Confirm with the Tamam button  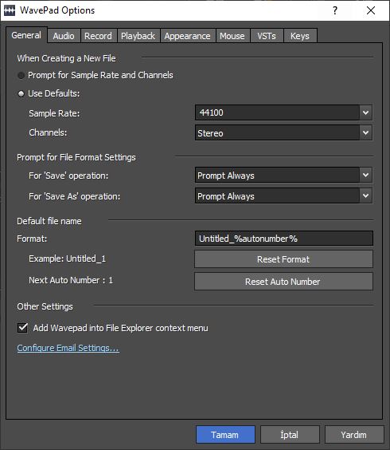[x=225, y=435]
